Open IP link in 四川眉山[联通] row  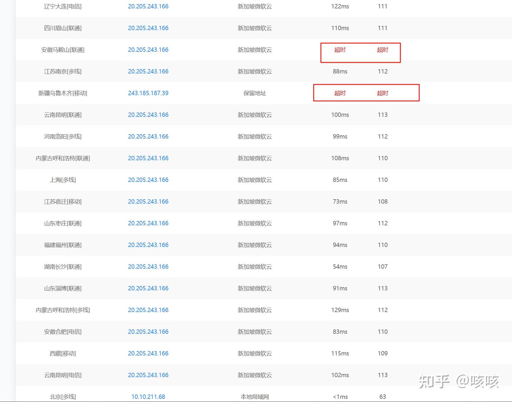(x=148, y=28)
